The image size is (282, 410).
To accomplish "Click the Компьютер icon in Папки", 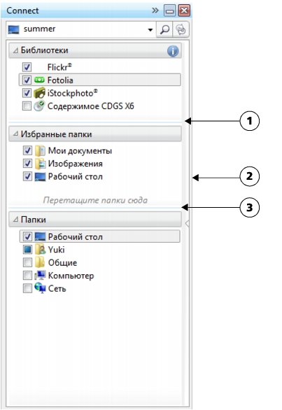I will (40, 276).
